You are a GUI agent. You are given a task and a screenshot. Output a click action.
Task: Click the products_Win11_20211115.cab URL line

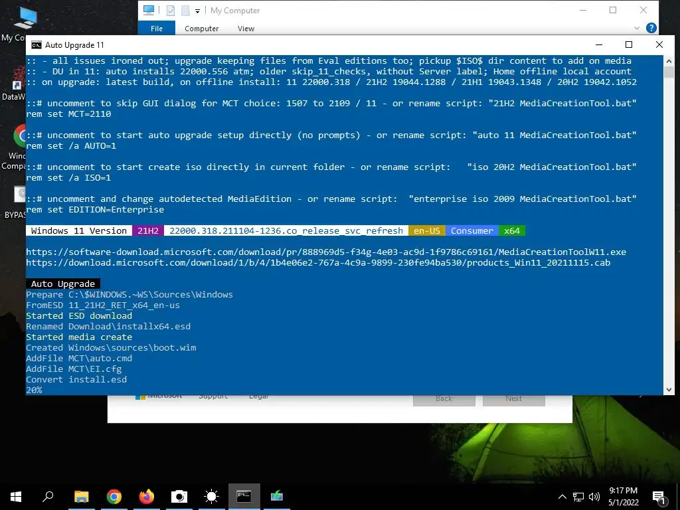[x=318, y=262]
